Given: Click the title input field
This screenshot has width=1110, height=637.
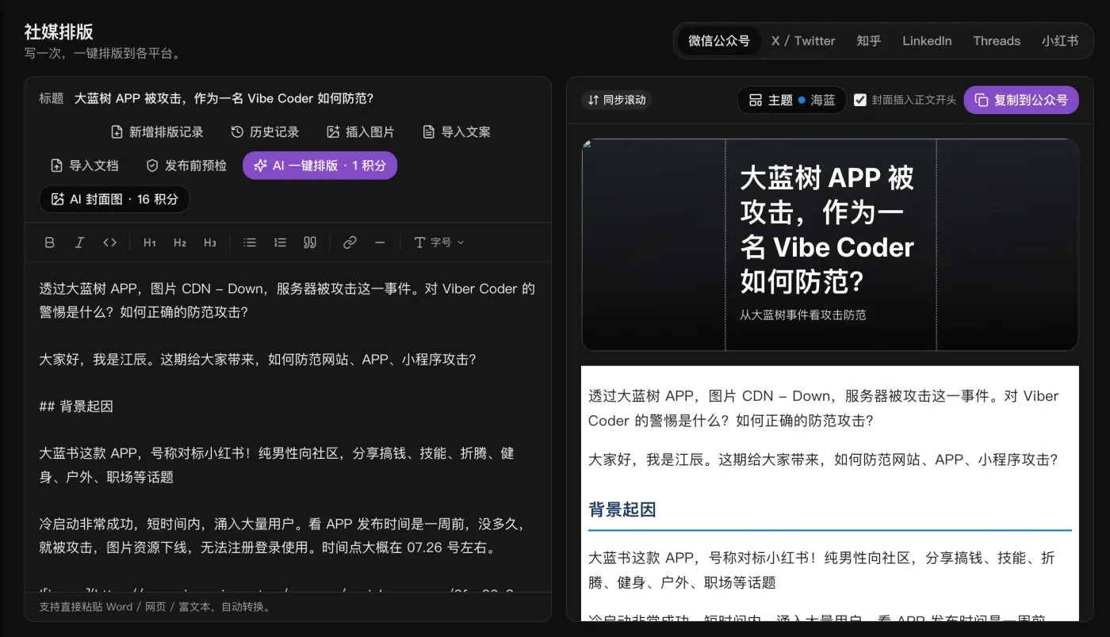Looking at the screenshot, I should pyautogui.click(x=305, y=98).
